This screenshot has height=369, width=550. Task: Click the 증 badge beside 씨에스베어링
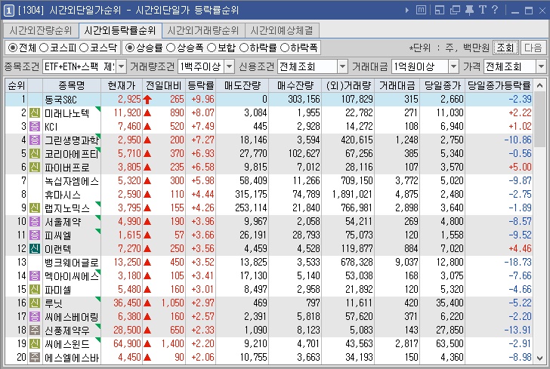[35, 317]
